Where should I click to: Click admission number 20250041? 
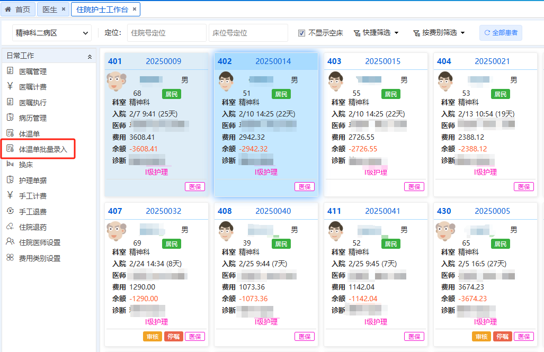tap(382, 211)
